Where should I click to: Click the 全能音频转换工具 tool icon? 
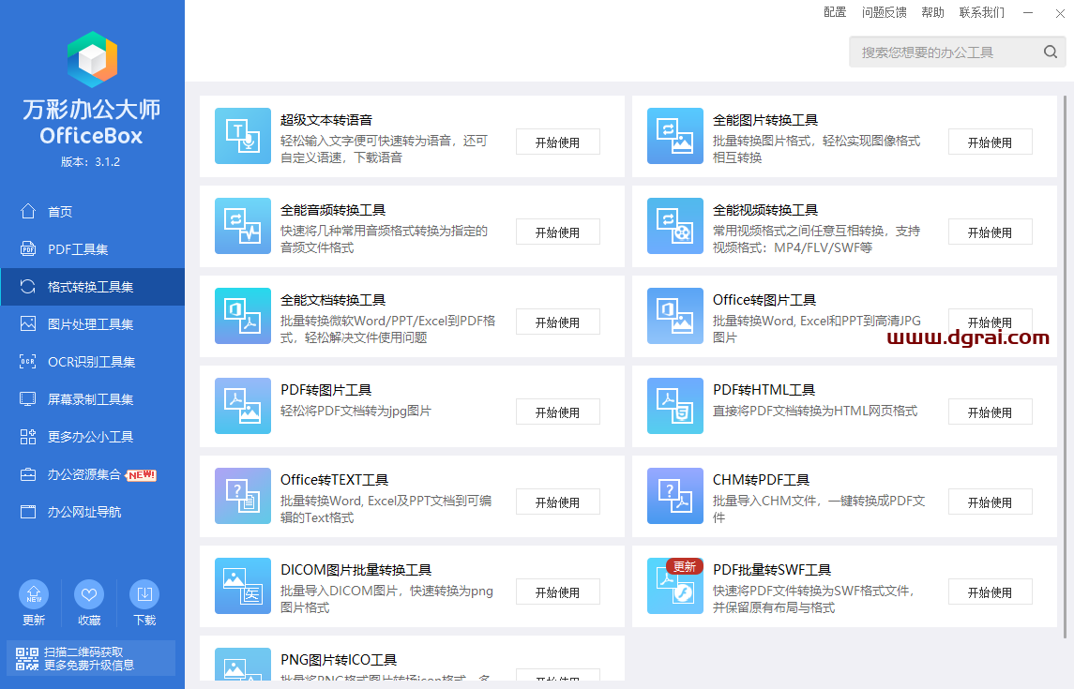[x=243, y=226]
